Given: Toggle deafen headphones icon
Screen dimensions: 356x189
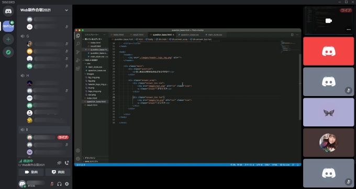Looking at the screenshot, I should tap(60, 184).
